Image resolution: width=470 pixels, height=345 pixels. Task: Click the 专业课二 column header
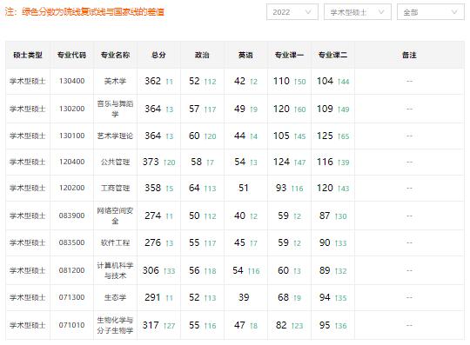coord(332,55)
